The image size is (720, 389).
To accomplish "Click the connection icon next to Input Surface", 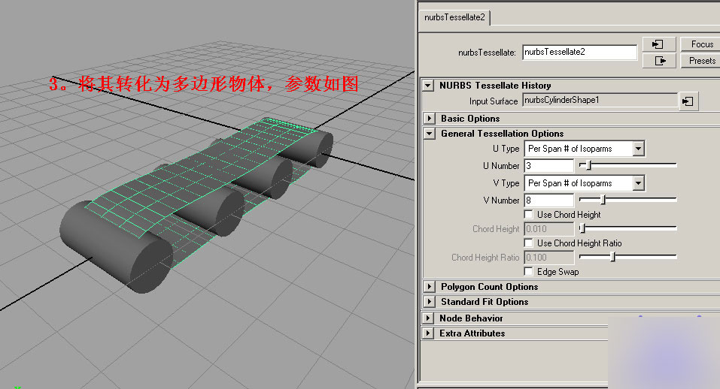I will pyautogui.click(x=688, y=101).
